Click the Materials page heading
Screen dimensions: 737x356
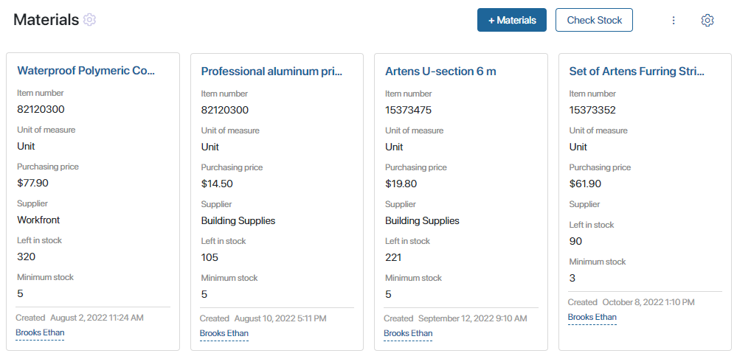click(x=46, y=20)
